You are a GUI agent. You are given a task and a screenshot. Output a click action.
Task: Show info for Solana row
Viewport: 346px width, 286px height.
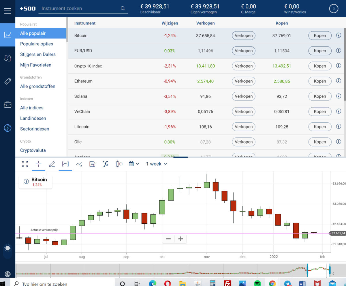(x=339, y=96)
